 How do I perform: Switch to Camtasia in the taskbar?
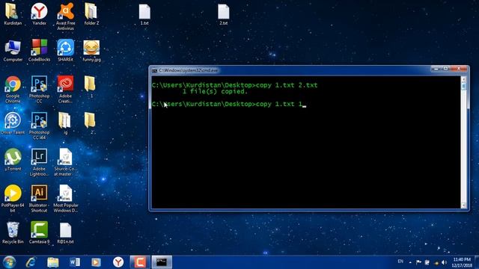[140, 262]
